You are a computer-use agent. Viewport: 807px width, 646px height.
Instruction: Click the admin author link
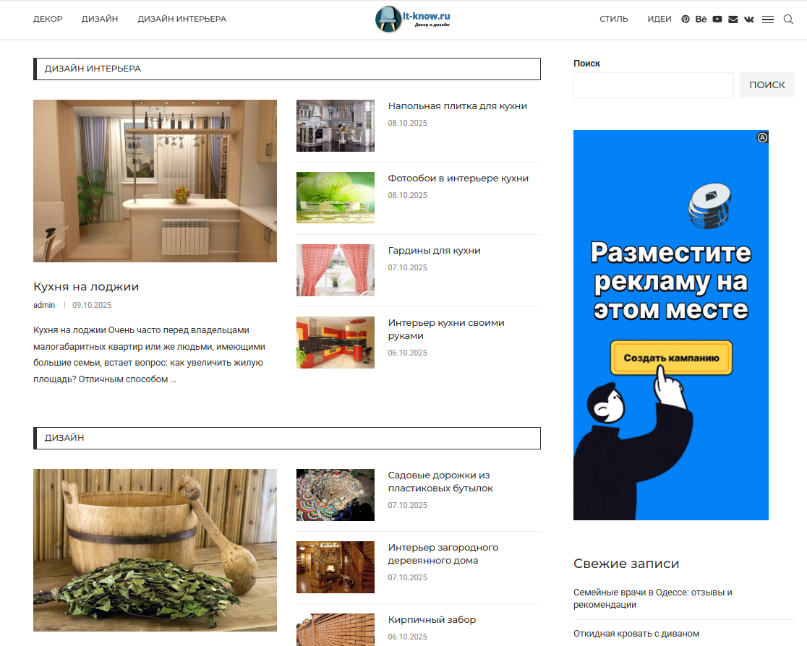coord(44,305)
